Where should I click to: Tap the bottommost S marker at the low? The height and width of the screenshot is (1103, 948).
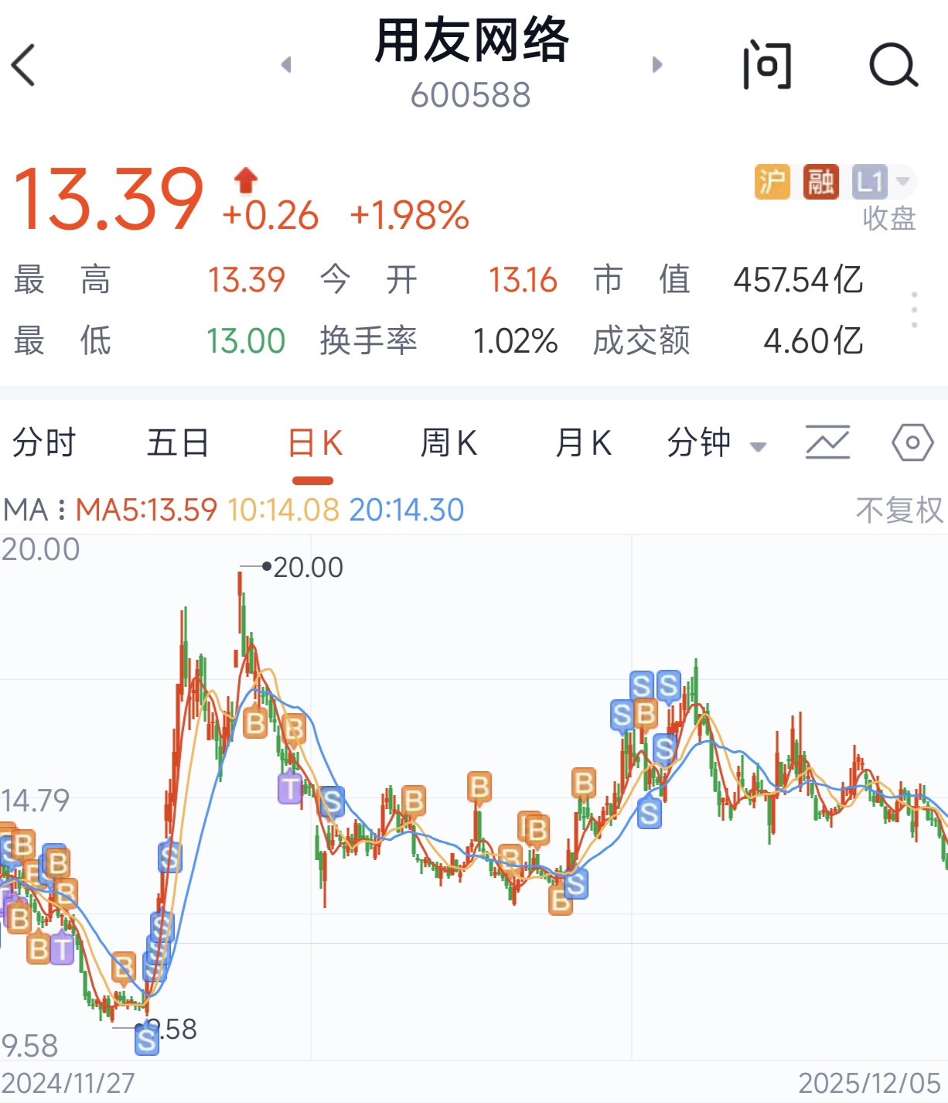(x=146, y=1040)
